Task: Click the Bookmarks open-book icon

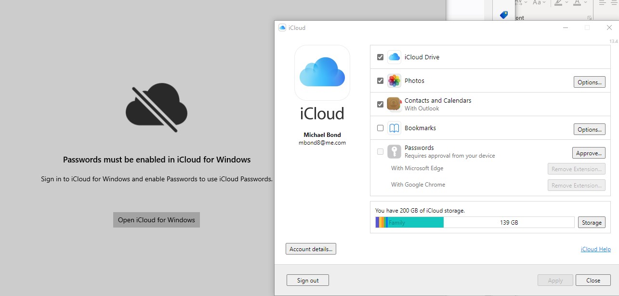Action: tap(394, 128)
